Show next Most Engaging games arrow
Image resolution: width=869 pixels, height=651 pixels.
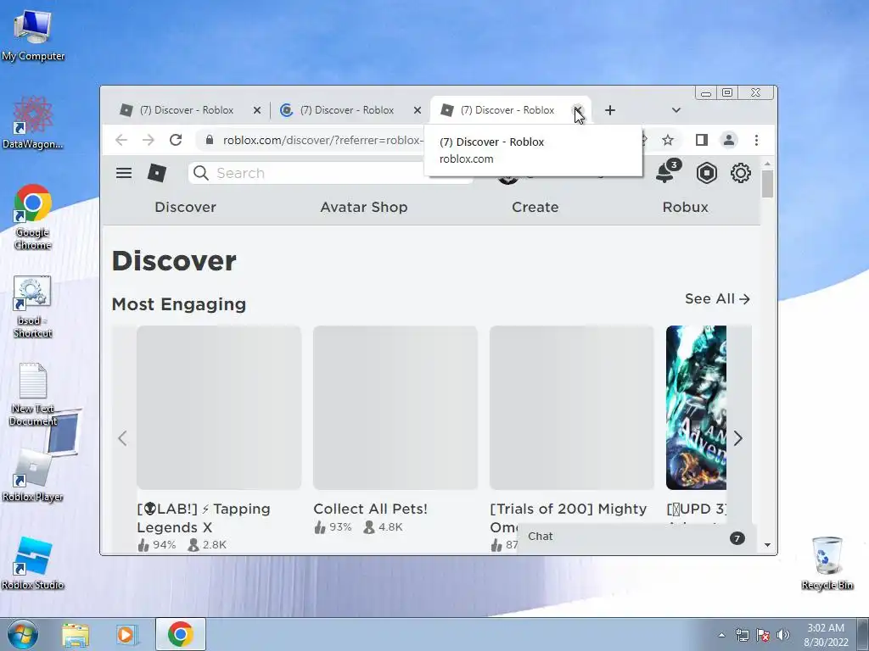point(737,438)
